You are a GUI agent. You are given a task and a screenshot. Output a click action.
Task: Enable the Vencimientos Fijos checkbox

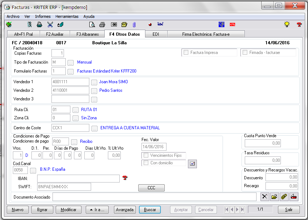(x=146, y=155)
